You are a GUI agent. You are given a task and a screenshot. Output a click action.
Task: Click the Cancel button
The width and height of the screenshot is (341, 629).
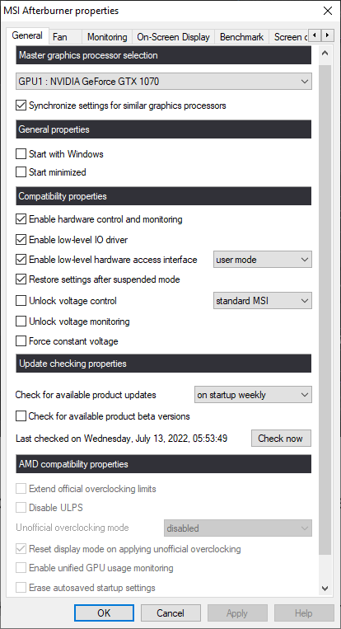click(170, 613)
